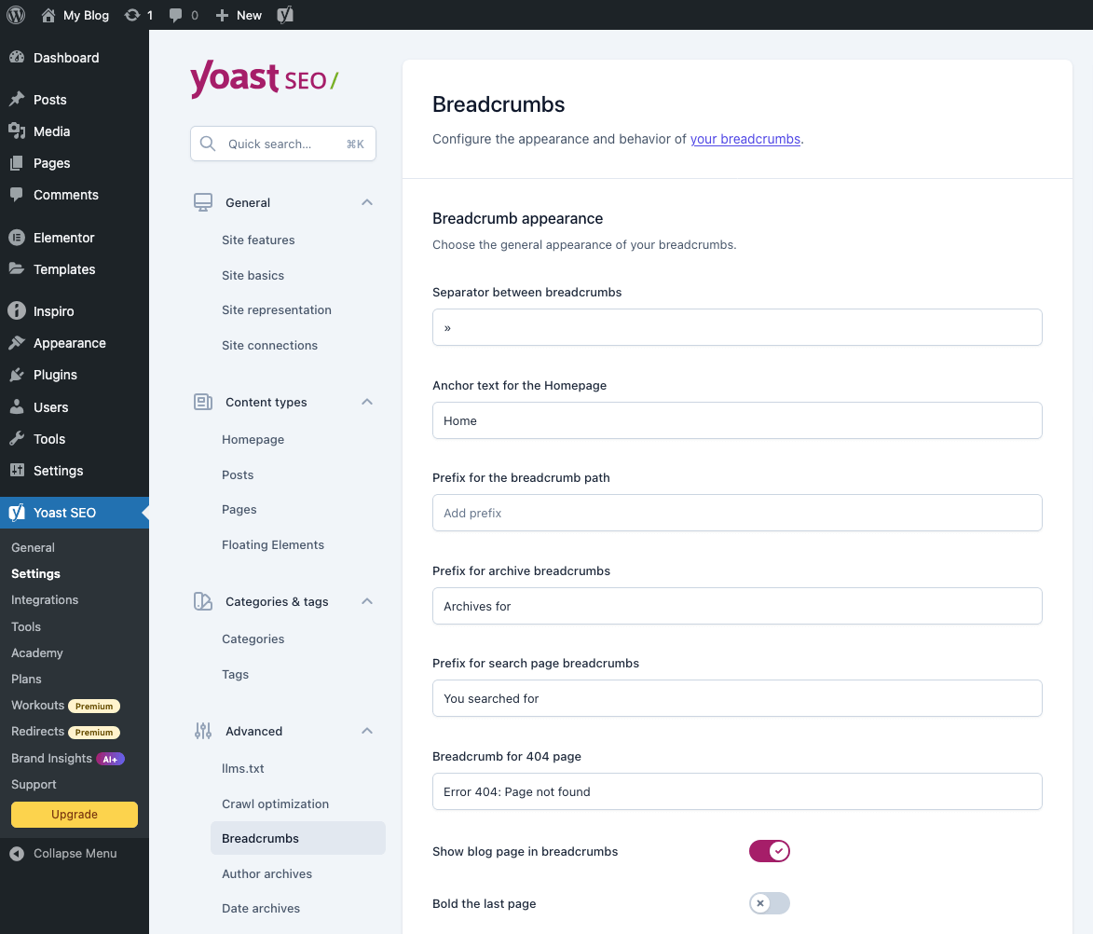The height and width of the screenshot is (934, 1093).
Task: Open the comments icon in the top bar
Action: pyautogui.click(x=176, y=14)
